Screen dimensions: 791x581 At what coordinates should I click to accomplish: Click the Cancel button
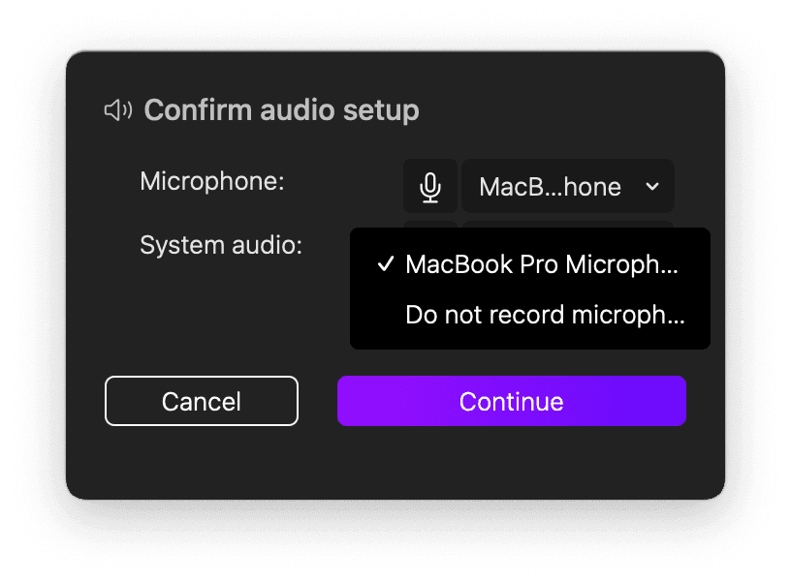pos(202,401)
